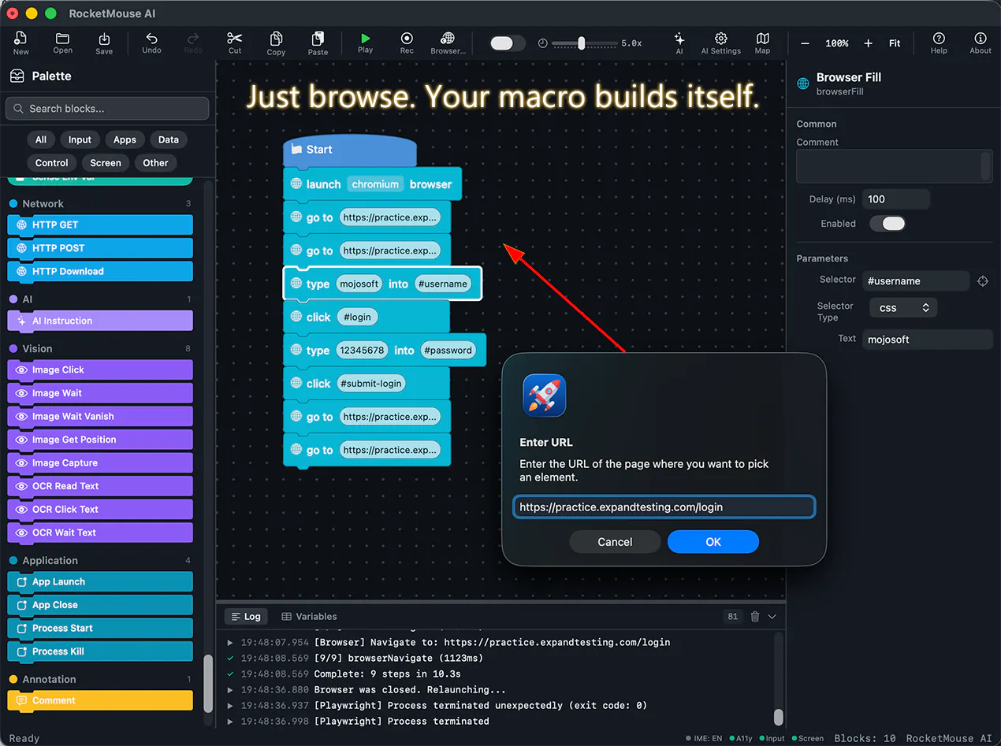The height and width of the screenshot is (746, 1001).
Task: Zoom out with the minus icon
Action: (x=805, y=43)
